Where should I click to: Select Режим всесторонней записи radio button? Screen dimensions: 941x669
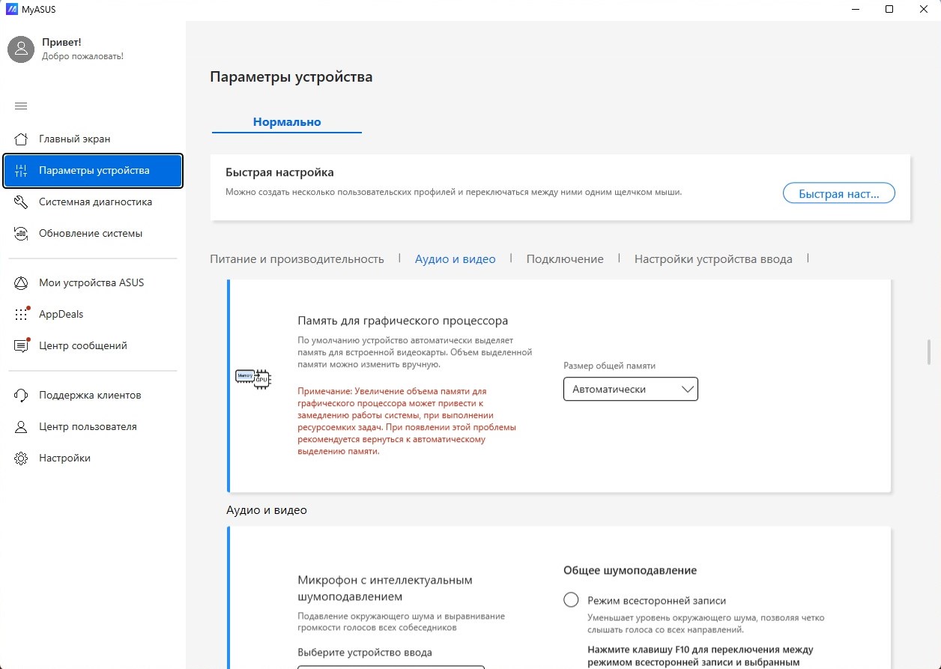pyautogui.click(x=571, y=600)
